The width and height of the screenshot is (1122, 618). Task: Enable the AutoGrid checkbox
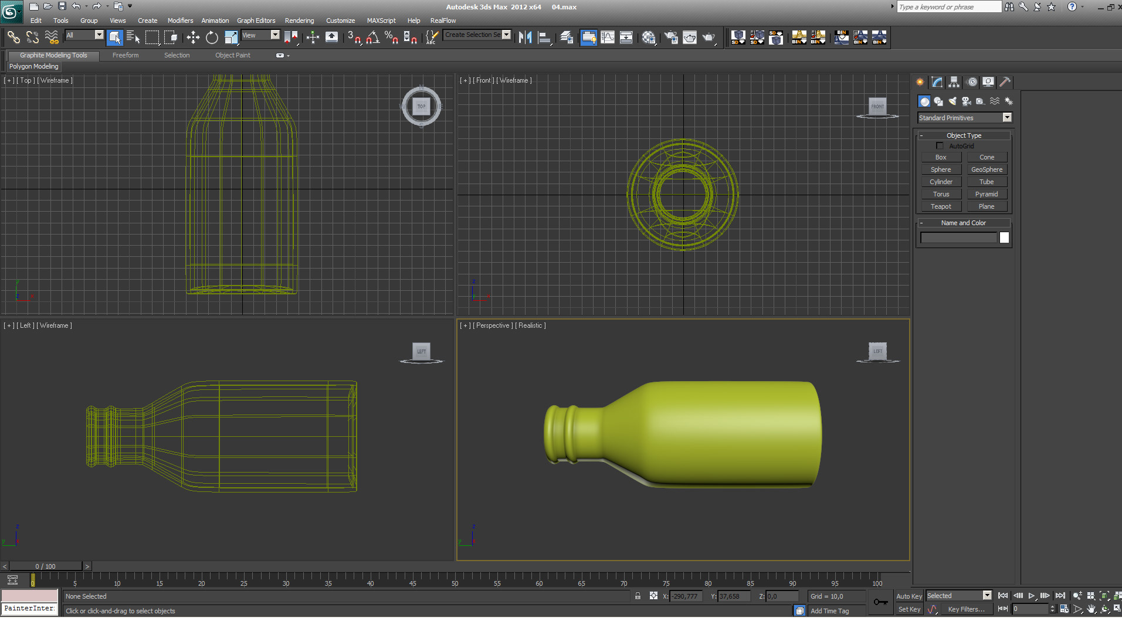tap(940, 146)
